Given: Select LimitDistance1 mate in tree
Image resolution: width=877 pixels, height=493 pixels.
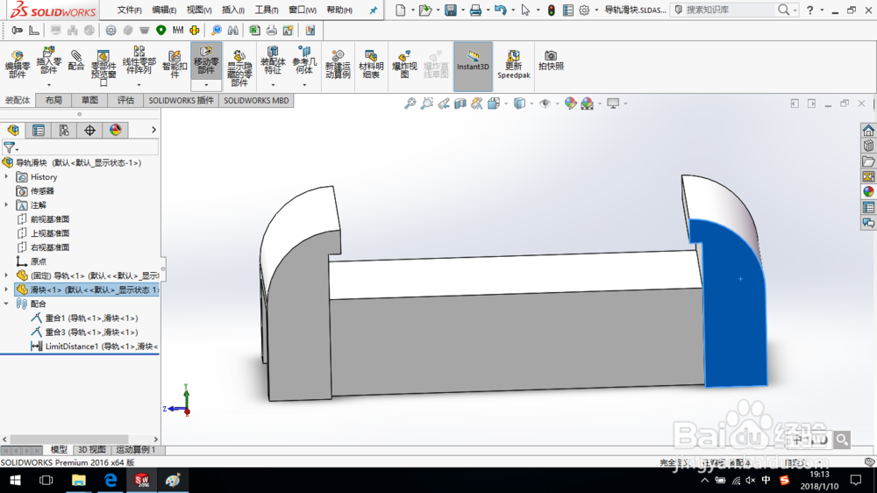Looking at the screenshot, I should click(x=94, y=347).
